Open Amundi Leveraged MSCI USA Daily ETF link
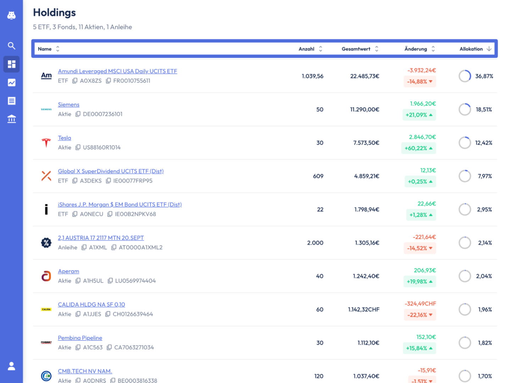The image size is (507, 383). pyautogui.click(x=117, y=71)
